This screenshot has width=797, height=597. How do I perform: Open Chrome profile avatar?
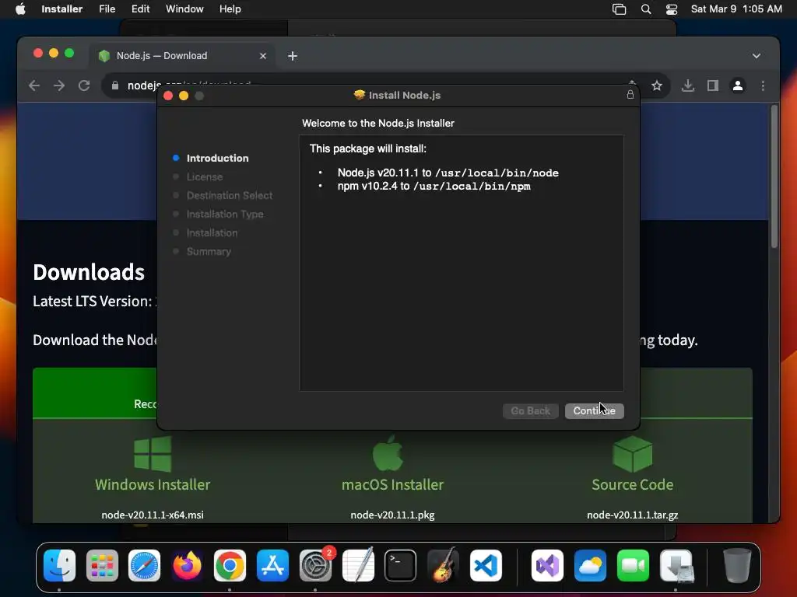point(738,86)
